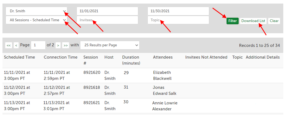Click the Invitees Not Attended column header
The height and width of the screenshot is (115, 286).
(206, 57)
